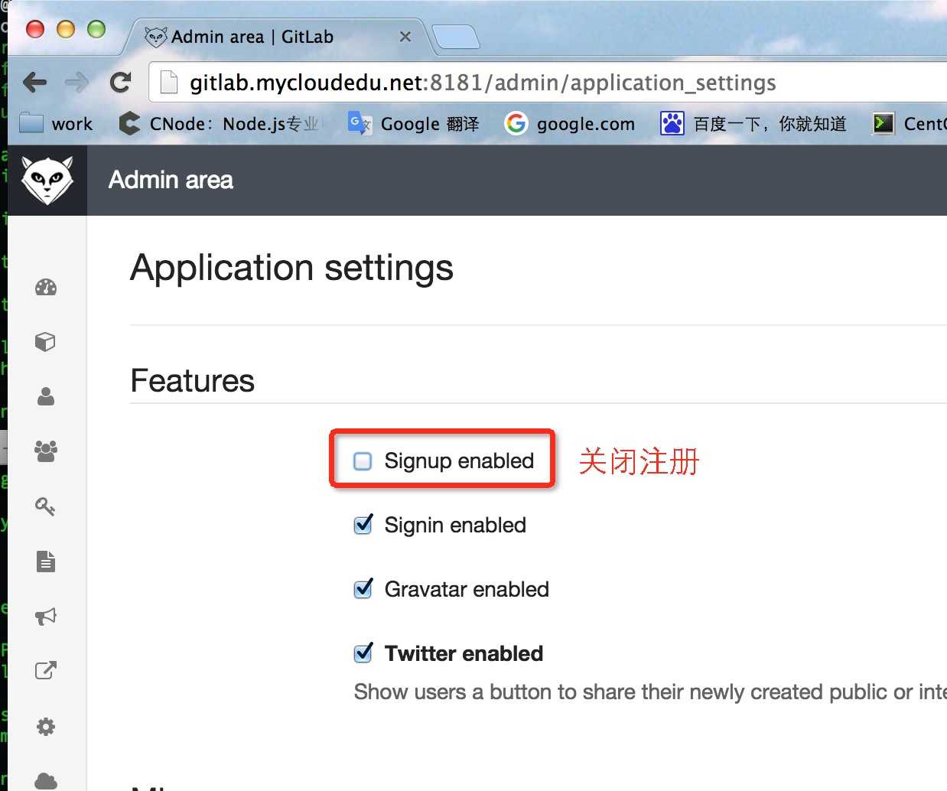Click the Application settings heading
Viewport: 947px width, 791px height.
tap(291, 268)
